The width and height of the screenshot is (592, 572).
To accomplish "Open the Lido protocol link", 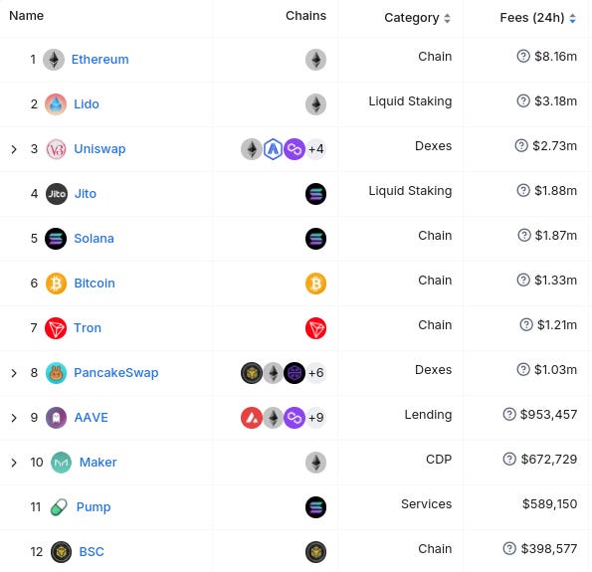I will 87,104.
